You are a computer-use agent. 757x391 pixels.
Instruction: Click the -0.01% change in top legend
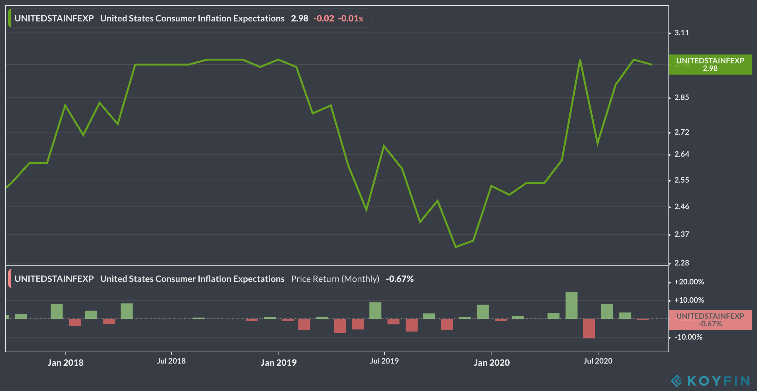click(x=350, y=18)
